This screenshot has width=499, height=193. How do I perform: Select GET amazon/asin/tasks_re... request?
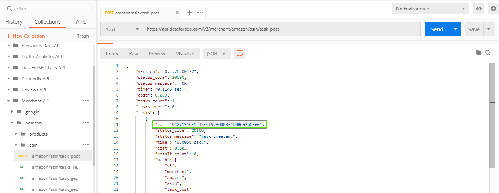click(x=53, y=167)
